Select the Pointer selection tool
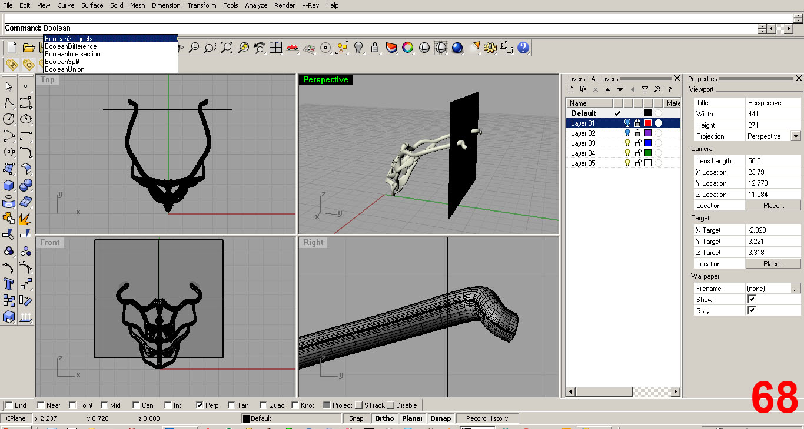 click(9, 86)
